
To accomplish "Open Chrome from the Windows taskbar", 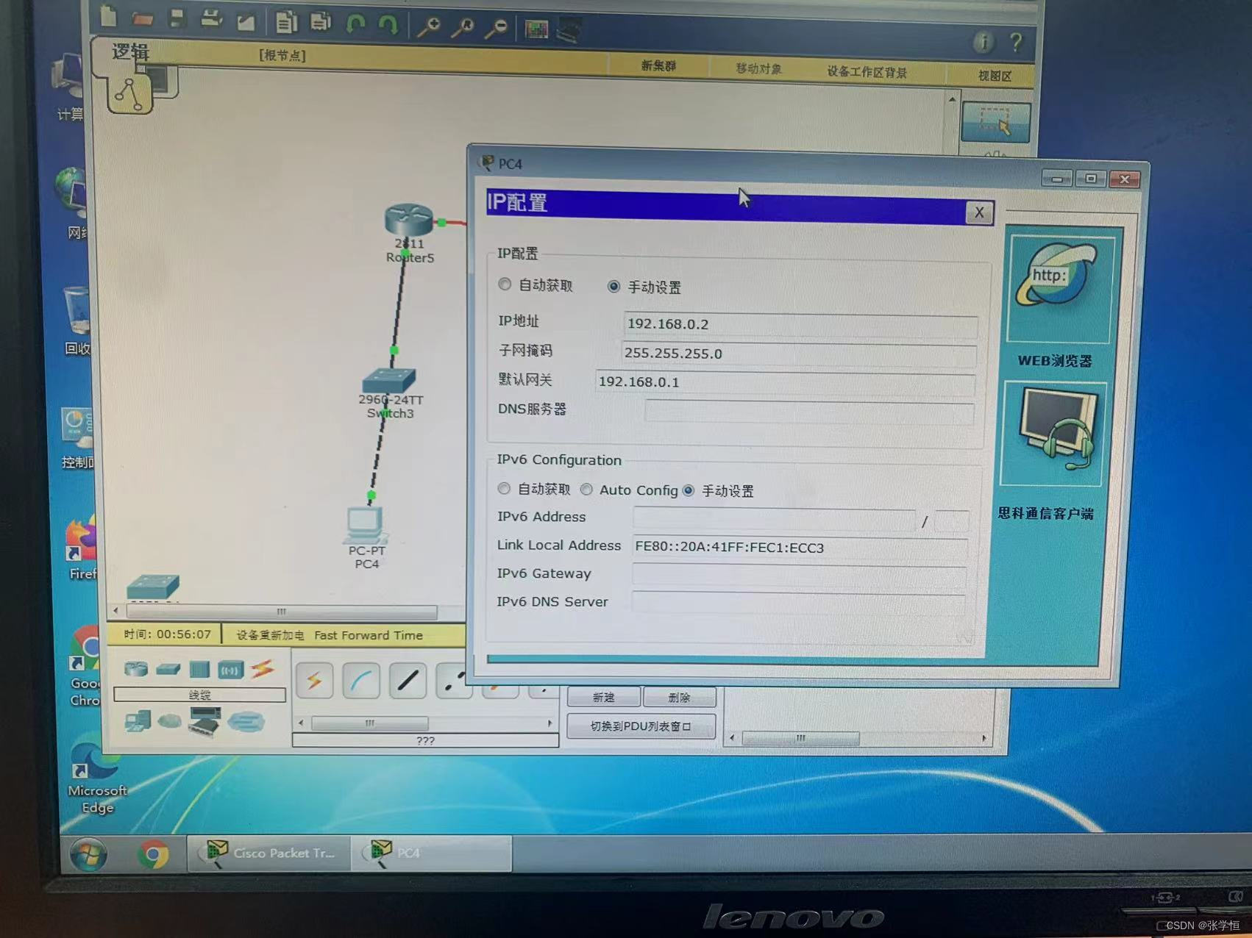I will pyautogui.click(x=152, y=854).
